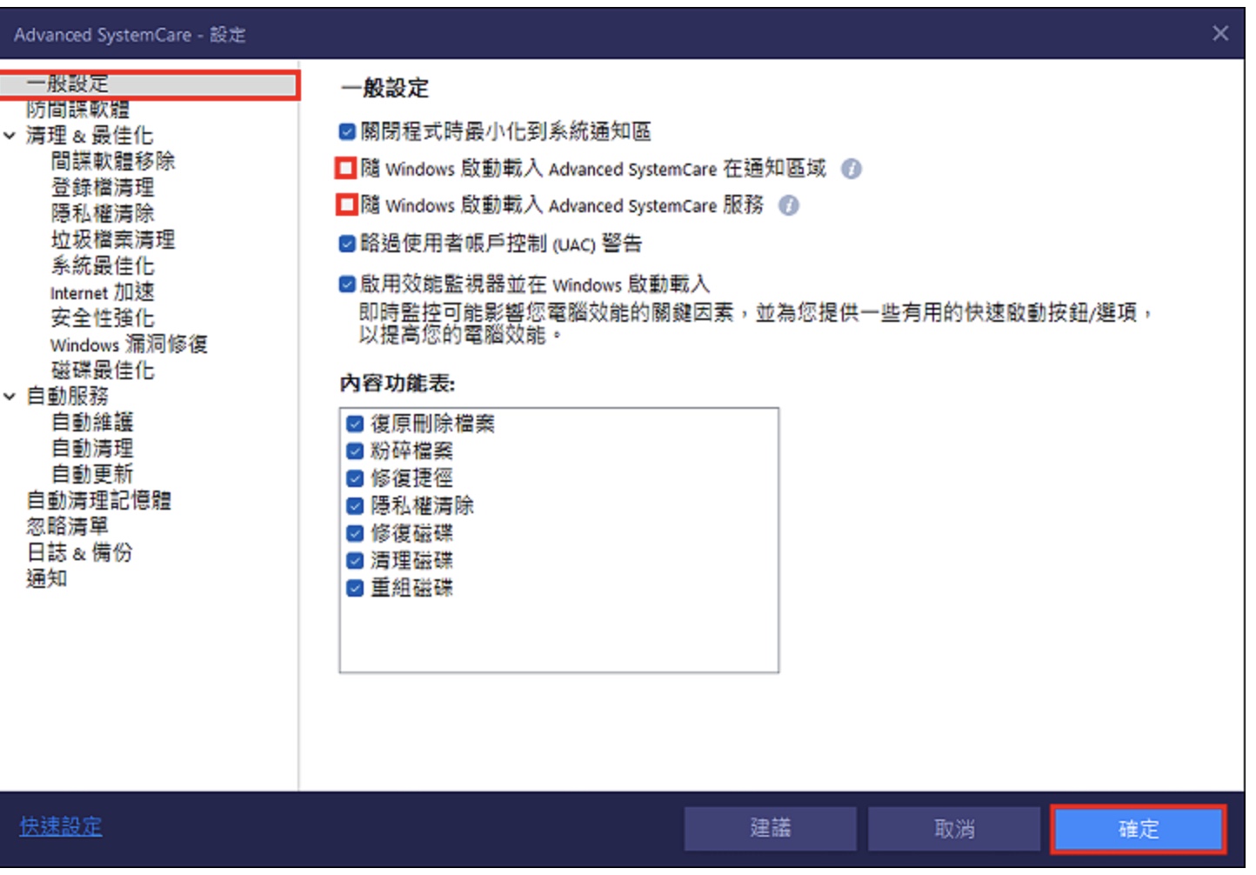Screen dimensions: 1256x875
Task: Close the Advanced SystemCare 設定 window
Action: click(1220, 33)
